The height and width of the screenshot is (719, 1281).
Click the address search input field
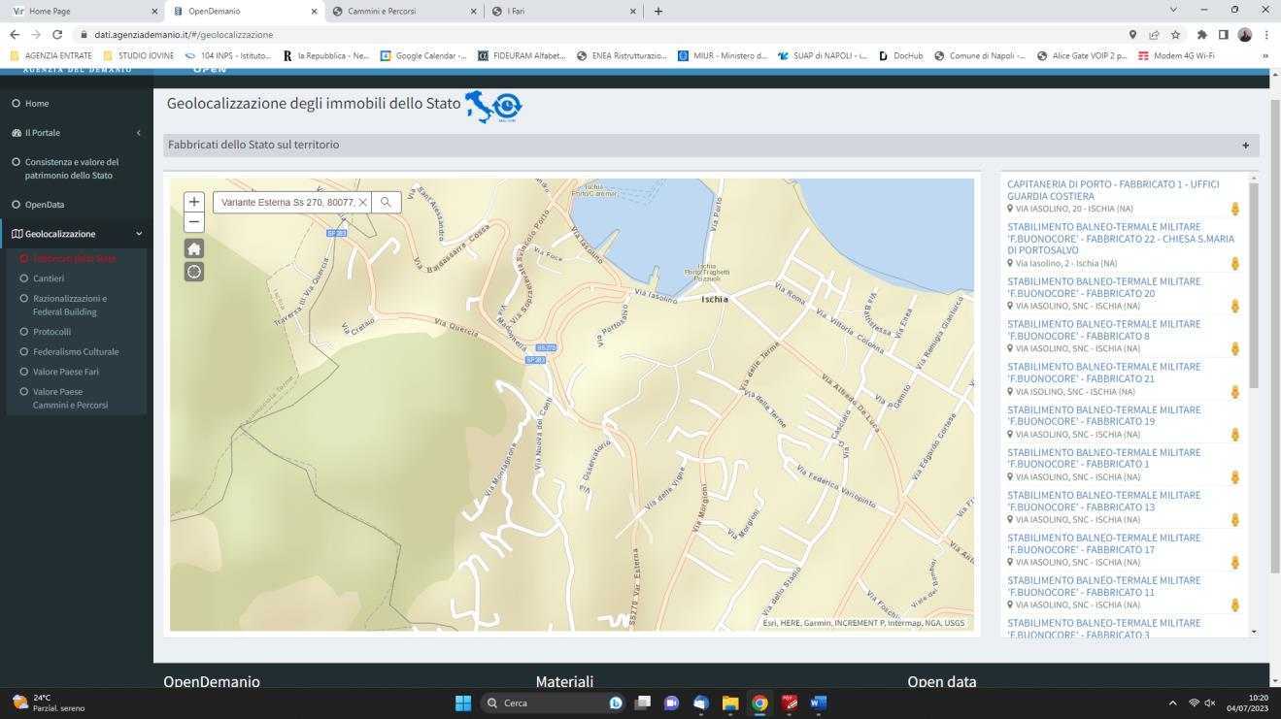(287, 202)
